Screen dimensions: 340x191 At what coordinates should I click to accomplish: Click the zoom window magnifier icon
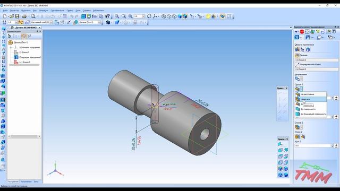[117, 16]
